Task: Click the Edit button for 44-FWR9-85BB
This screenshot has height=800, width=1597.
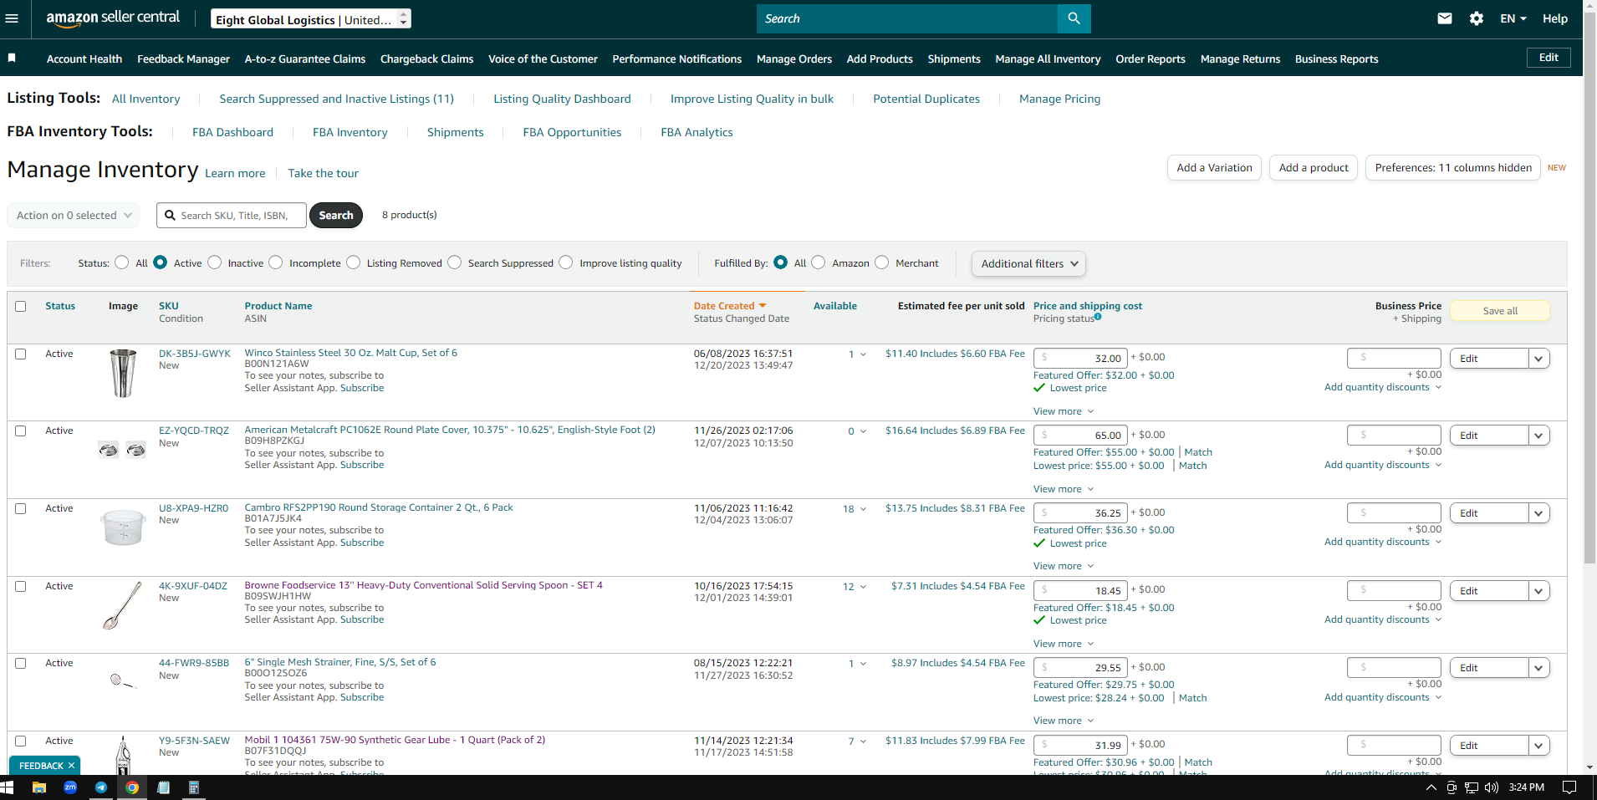Action: pyautogui.click(x=1488, y=668)
